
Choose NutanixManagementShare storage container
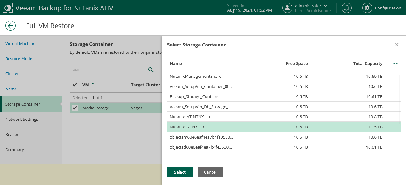tap(195, 76)
